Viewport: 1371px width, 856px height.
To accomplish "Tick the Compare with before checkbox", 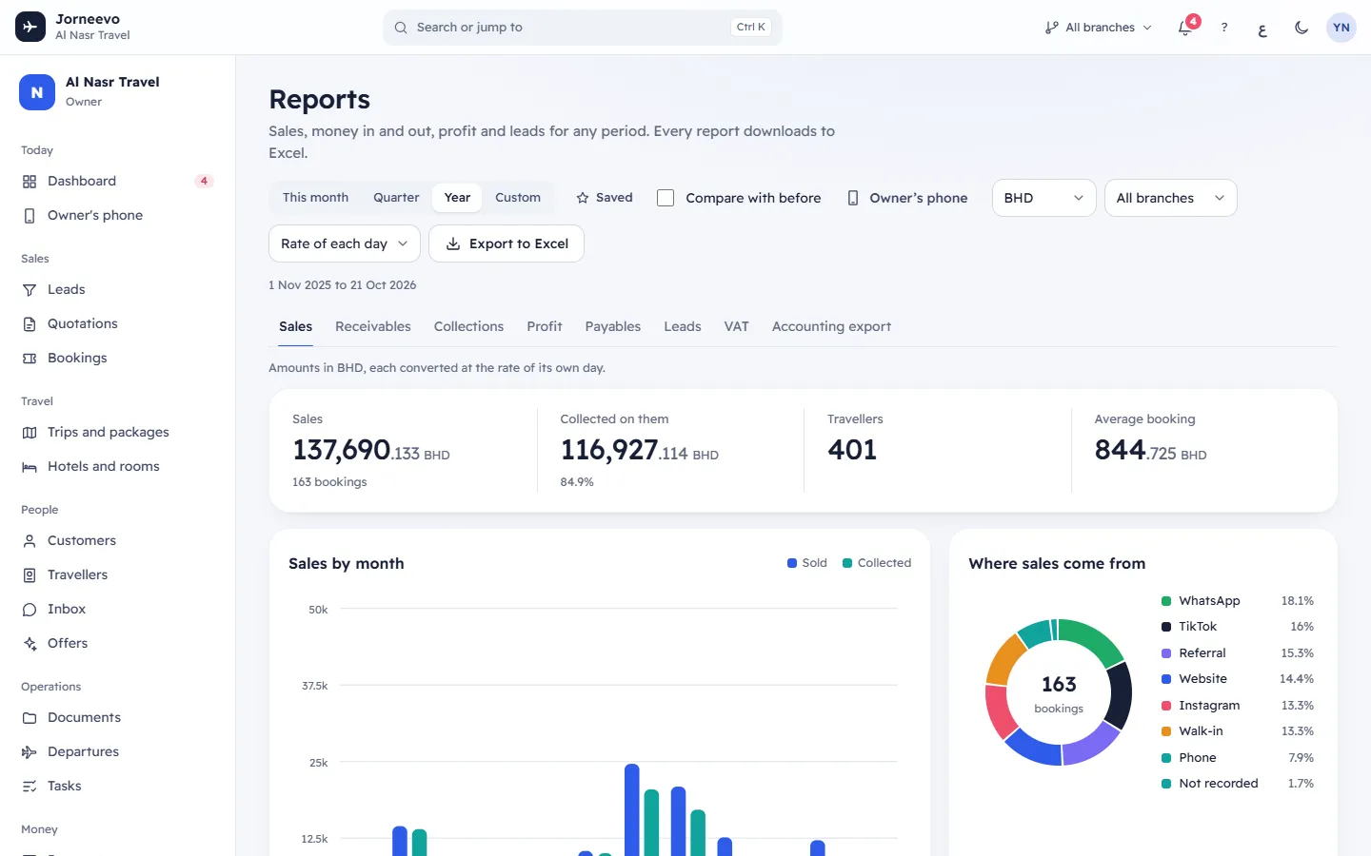I will (x=666, y=198).
